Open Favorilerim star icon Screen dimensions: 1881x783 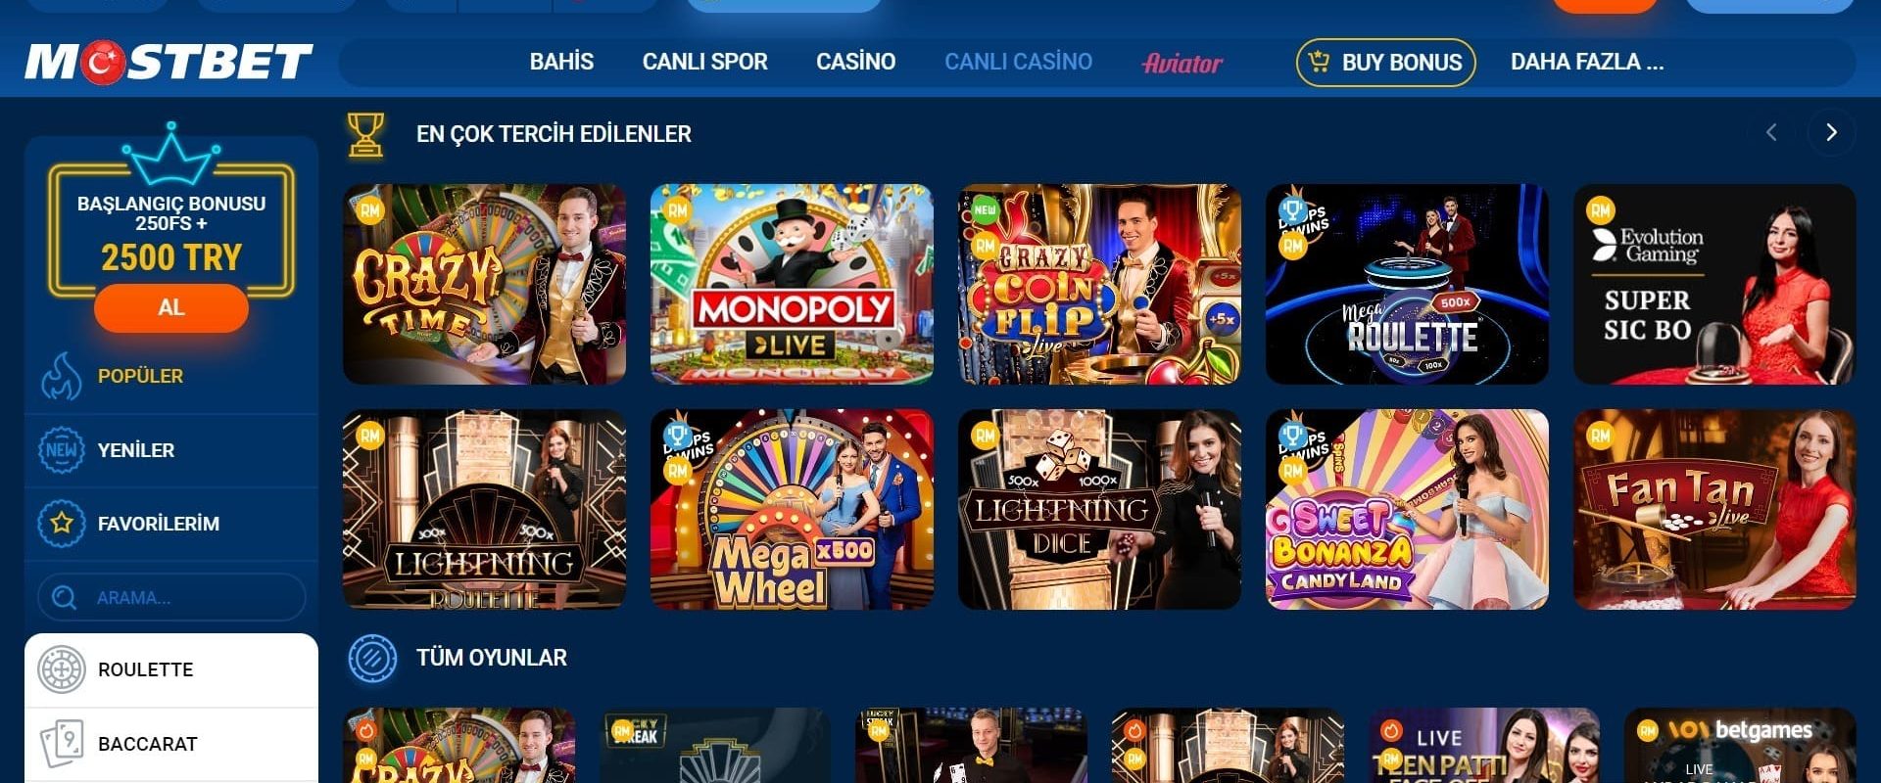point(61,524)
